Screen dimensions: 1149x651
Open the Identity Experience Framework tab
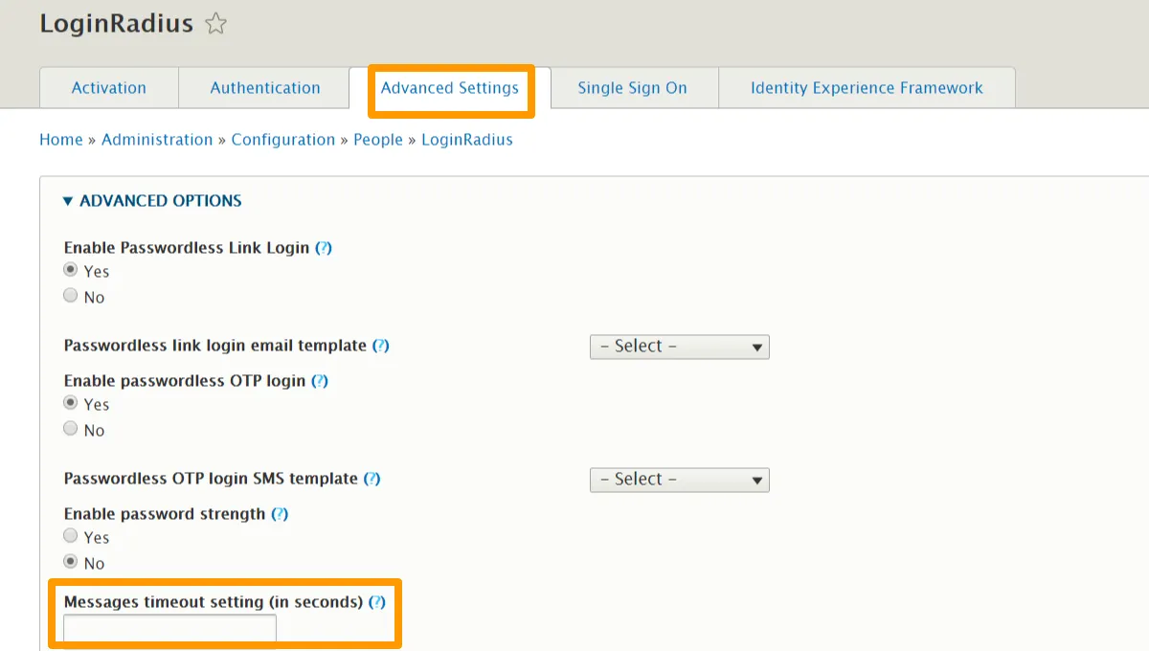[x=866, y=88]
